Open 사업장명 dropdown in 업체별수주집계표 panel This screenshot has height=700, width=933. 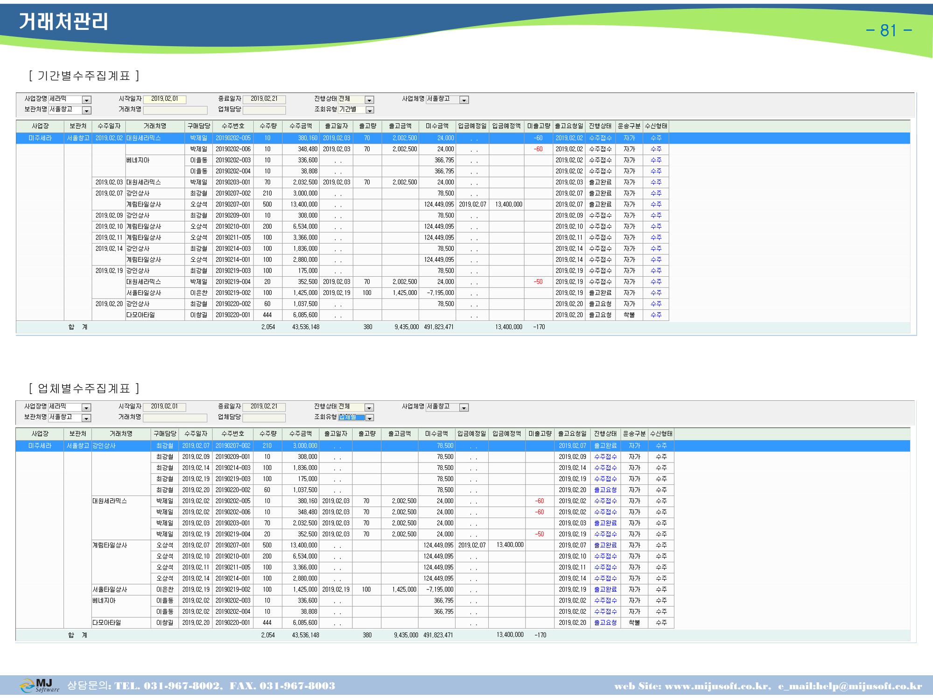[x=86, y=407]
